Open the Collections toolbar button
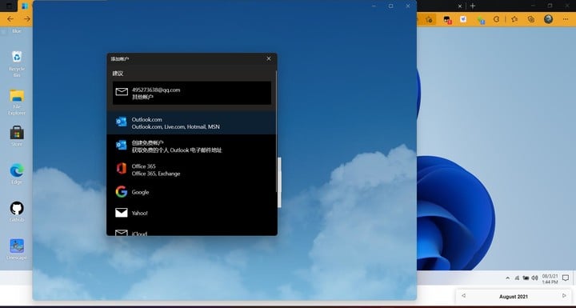Image resolution: width=576 pixels, height=308 pixels. 531,19
